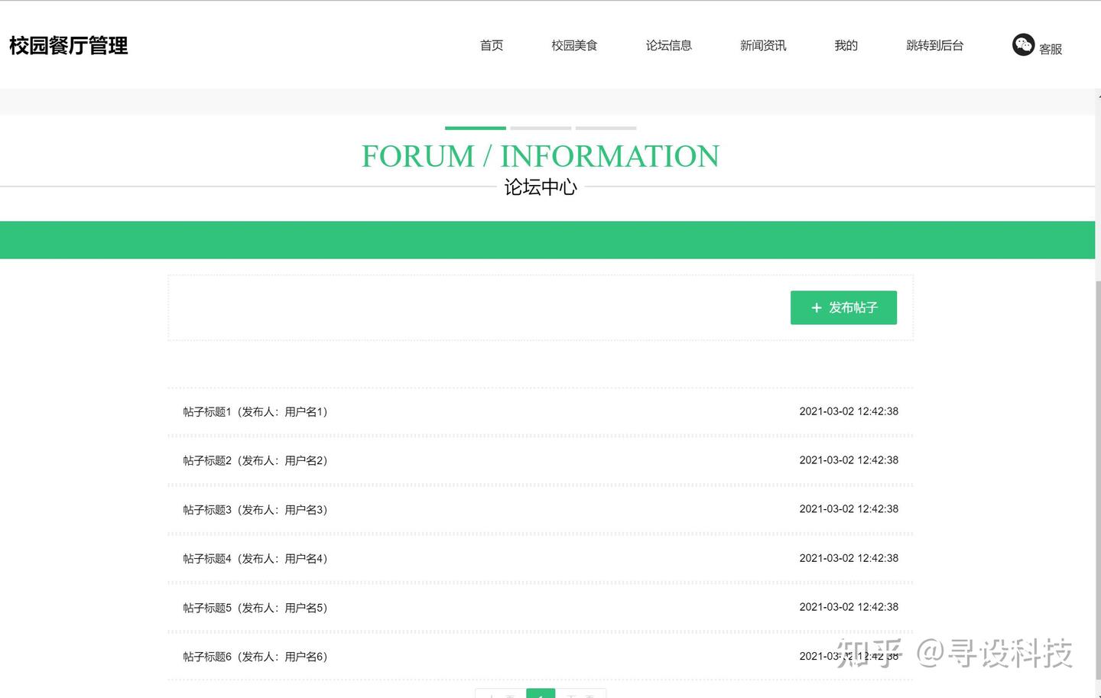Select 新闻资讯 from the top navigation
The width and height of the screenshot is (1101, 698).
[762, 45]
